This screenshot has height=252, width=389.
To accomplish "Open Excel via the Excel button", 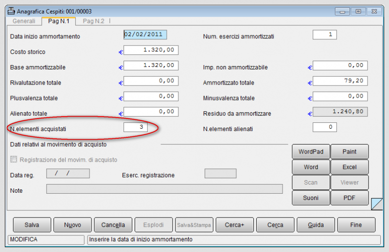I will (349, 167).
